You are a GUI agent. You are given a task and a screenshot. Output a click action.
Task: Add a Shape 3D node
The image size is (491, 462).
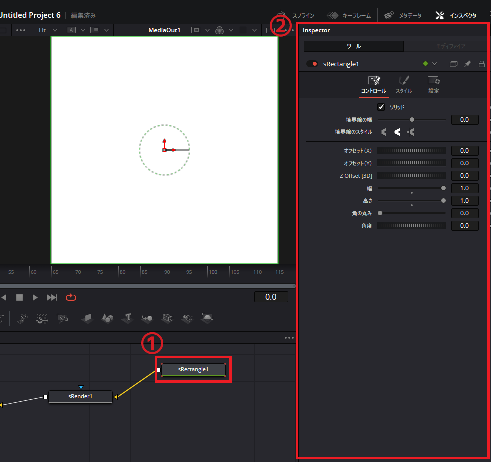[107, 318]
